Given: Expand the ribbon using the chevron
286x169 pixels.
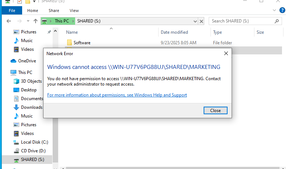Looking at the screenshot, I should click(274, 11).
